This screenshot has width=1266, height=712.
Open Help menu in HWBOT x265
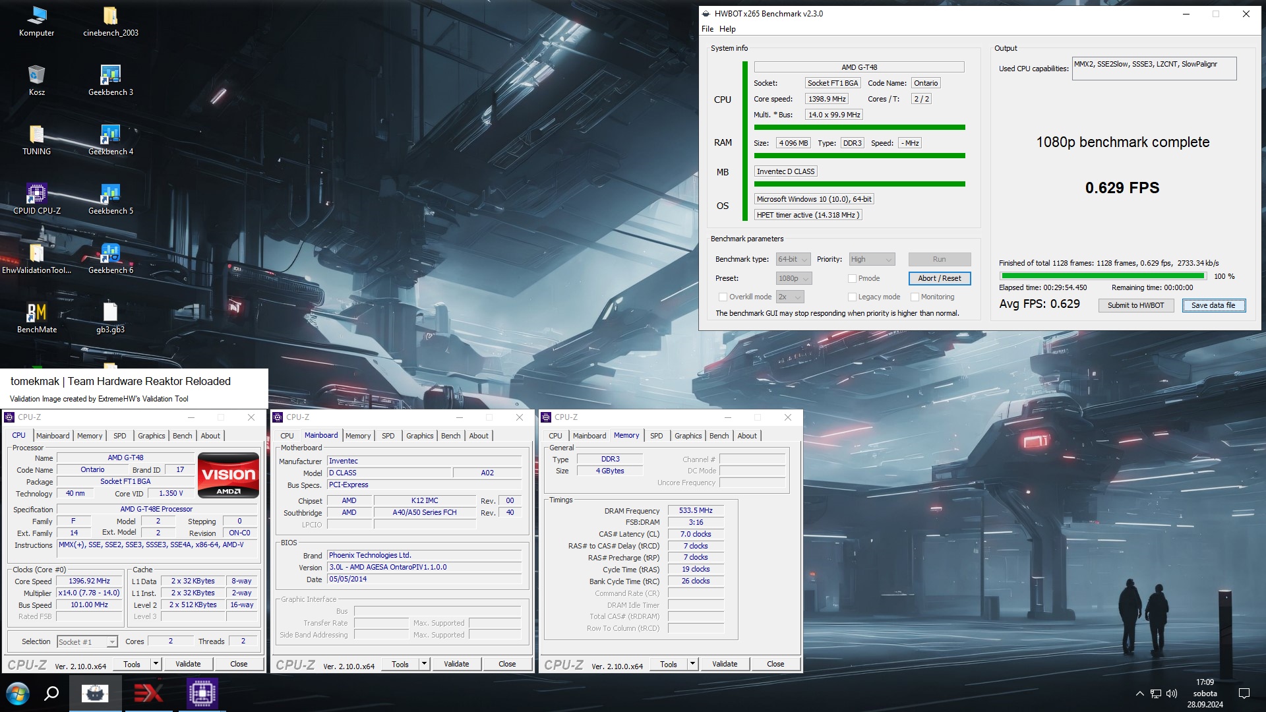(727, 29)
